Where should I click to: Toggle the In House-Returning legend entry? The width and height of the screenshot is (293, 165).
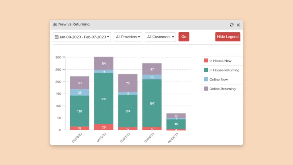pos(222,70)
